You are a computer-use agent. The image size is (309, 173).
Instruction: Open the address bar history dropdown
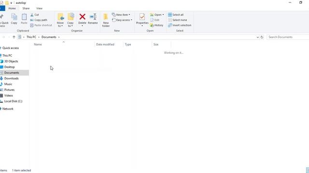tap(257, 37)
